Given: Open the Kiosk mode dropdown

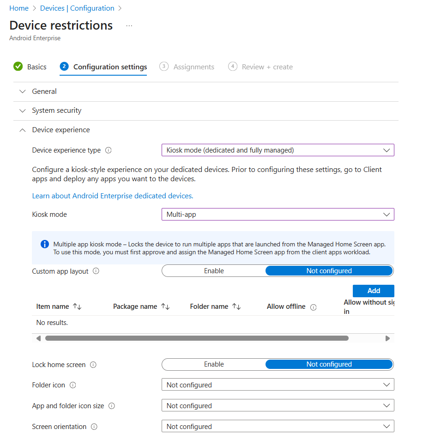Looking at the screenshot, I should tap(278, 214).
